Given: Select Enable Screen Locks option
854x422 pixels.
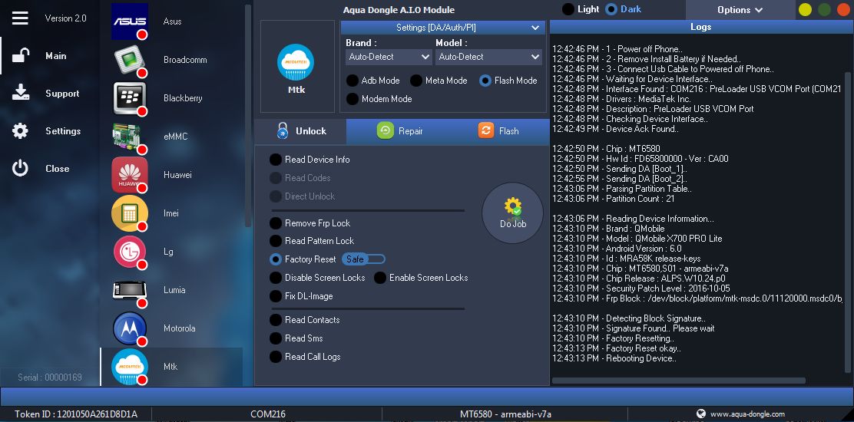Looking at the screenshot, I should tap(380, 277).
